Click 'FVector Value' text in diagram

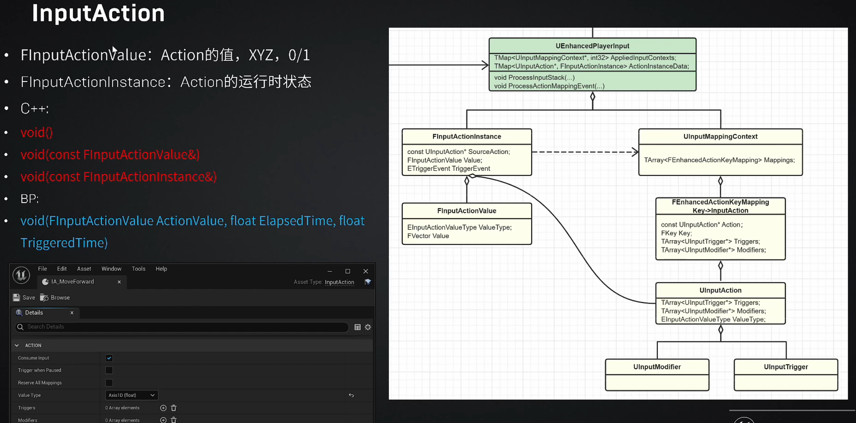(x=428, y=236)
